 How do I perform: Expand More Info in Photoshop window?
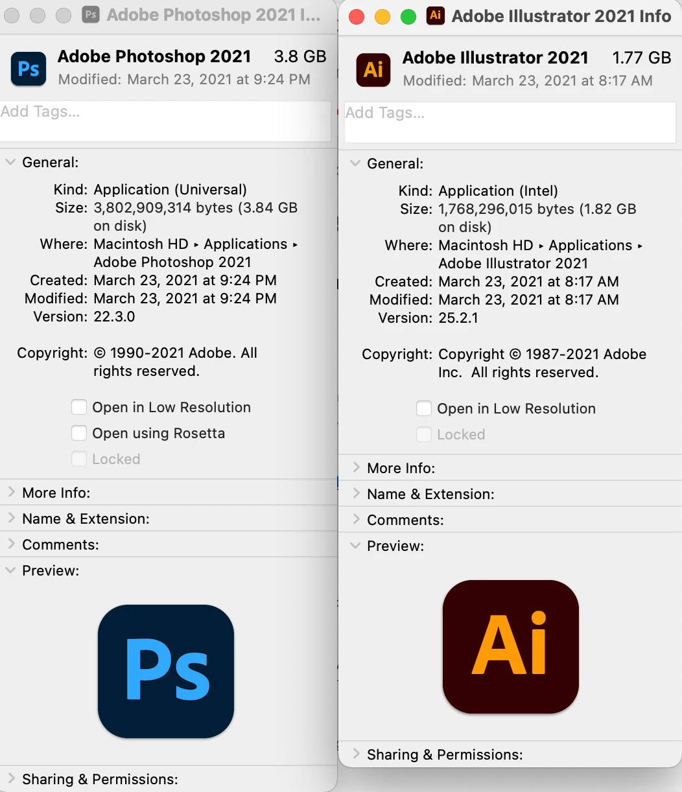point(10,493)
